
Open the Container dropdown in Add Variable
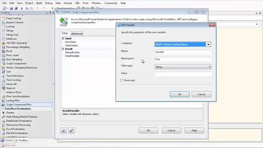[x=208, y=44]
